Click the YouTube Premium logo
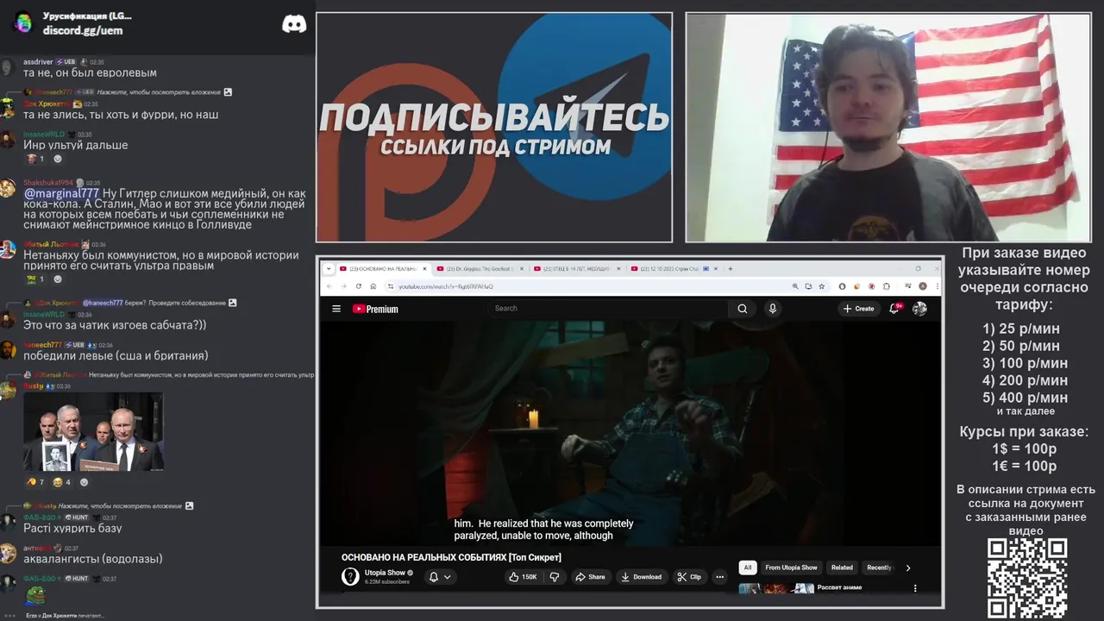Viewport: 1104px width, 621px height. [375, 309]
